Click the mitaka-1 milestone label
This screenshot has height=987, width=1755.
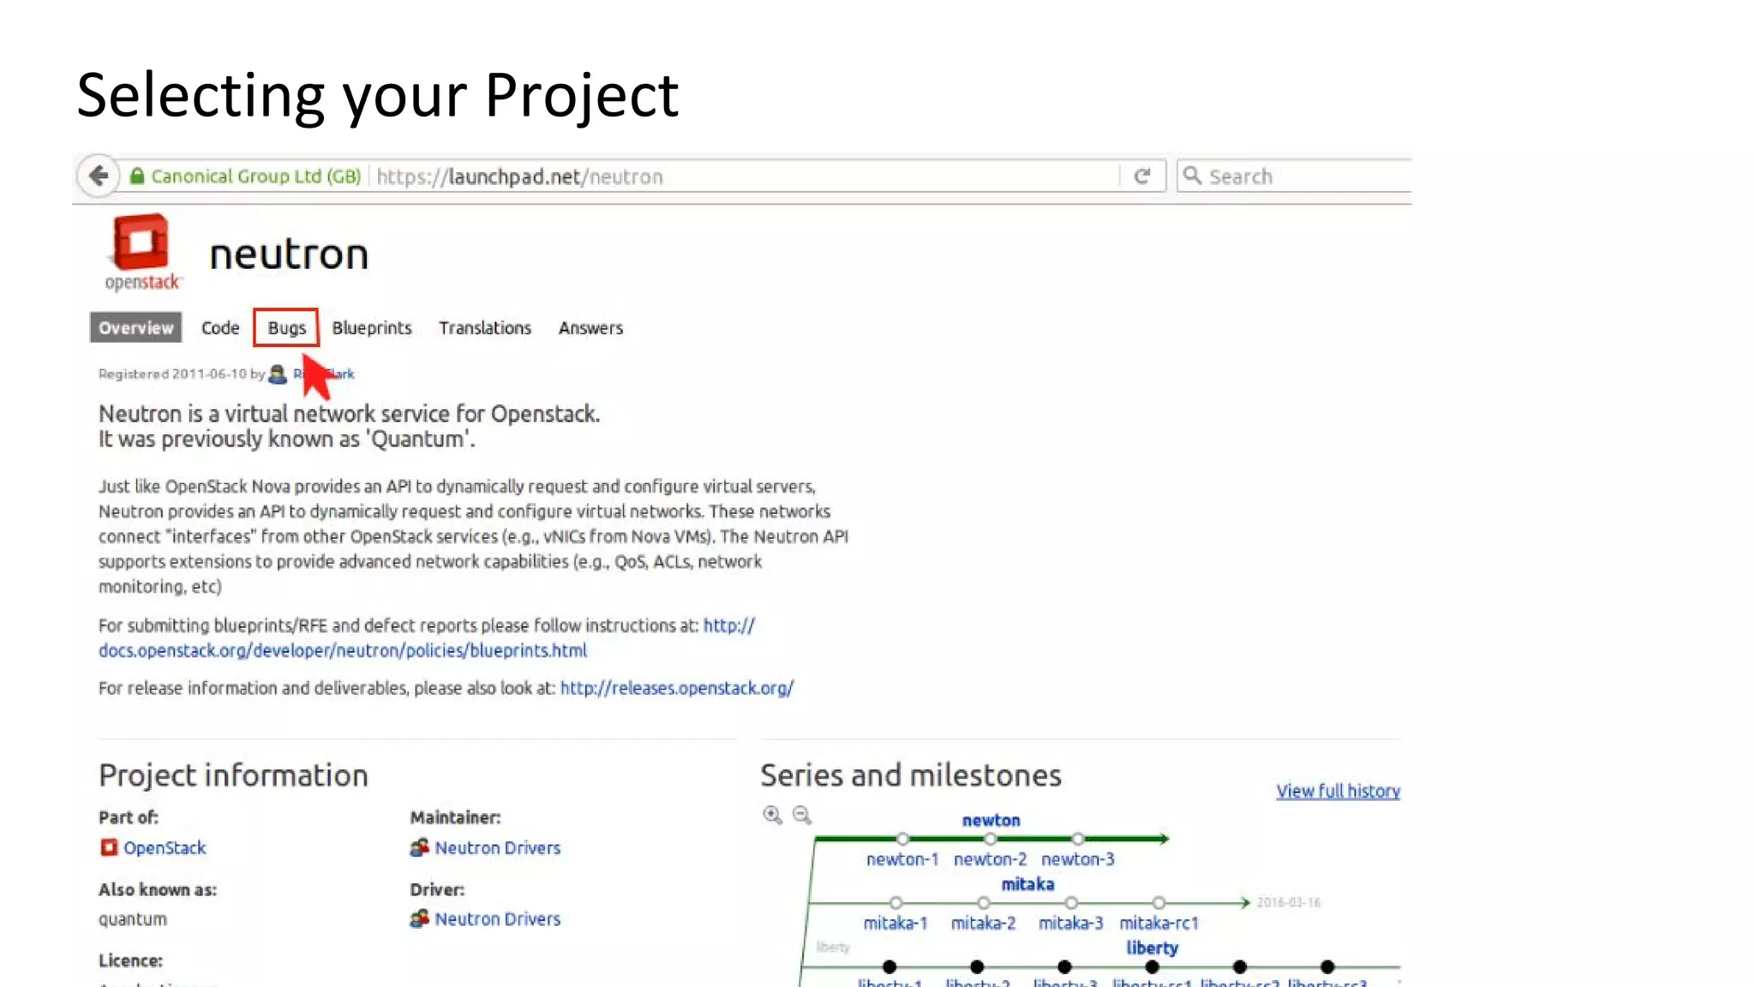pos(895,923)
